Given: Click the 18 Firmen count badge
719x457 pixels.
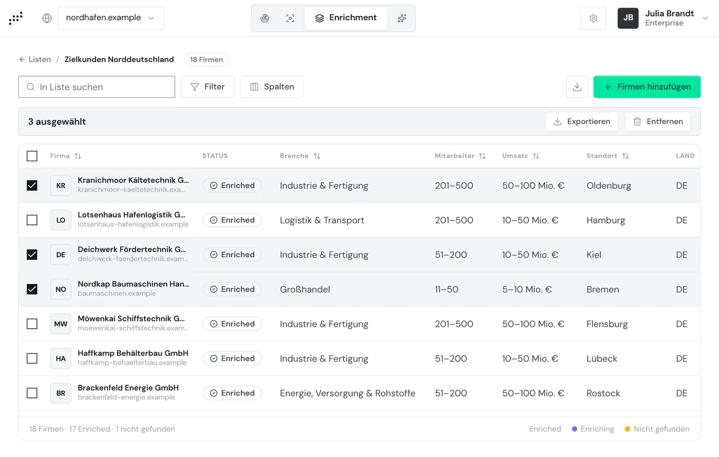Looking at the screenshot, I should tap(206, 59).
